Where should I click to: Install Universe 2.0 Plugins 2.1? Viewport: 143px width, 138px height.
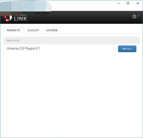click(127, 49)
